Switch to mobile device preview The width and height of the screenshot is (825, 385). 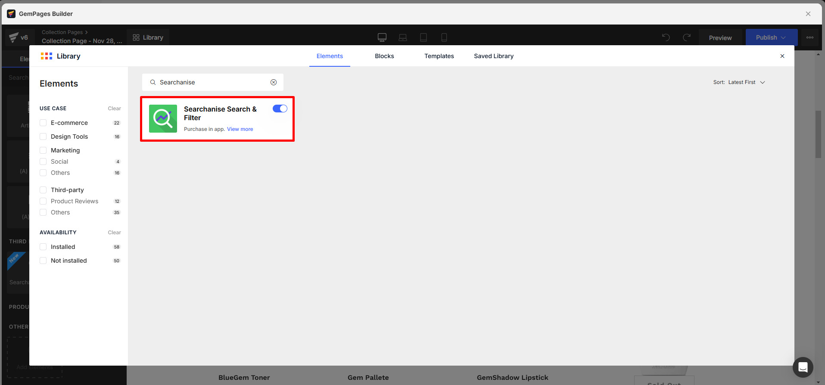pos(444,37)
